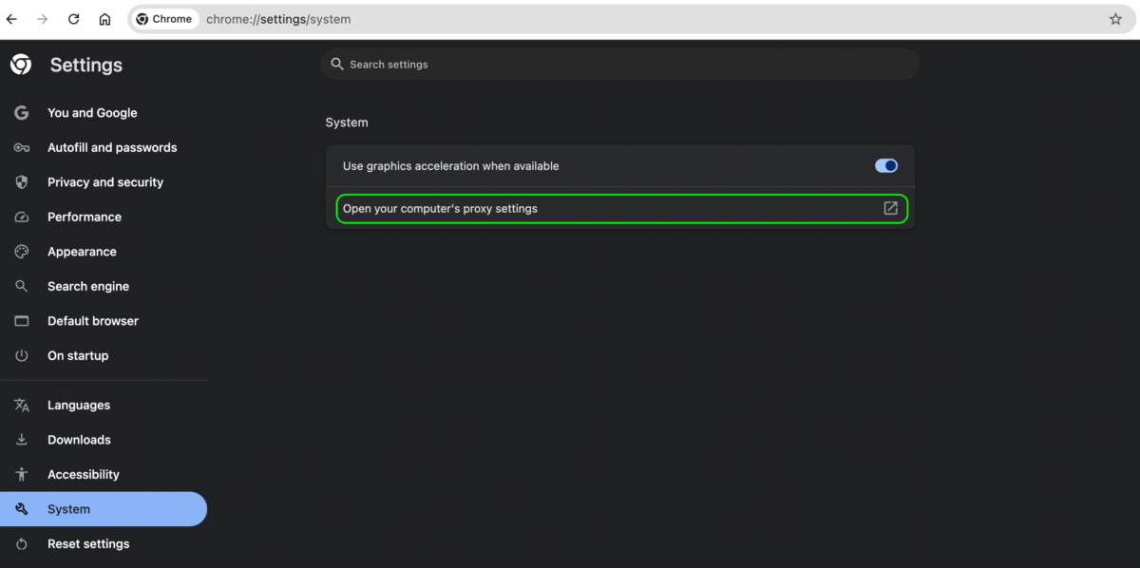1140x568 pixels.
Task: Click the external link icon for proxy settings
Action: coord(890,208)
